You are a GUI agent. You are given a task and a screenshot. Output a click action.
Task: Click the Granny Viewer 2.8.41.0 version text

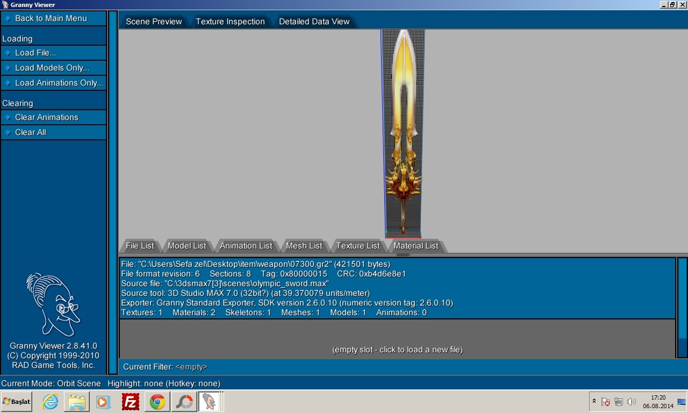point(53,346)
